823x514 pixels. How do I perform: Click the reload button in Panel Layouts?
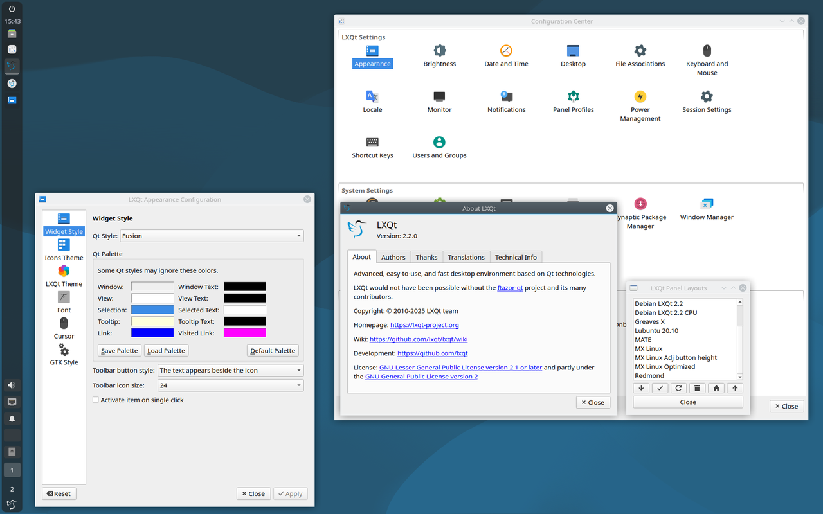pyautogui.click(x=678, y=388)
